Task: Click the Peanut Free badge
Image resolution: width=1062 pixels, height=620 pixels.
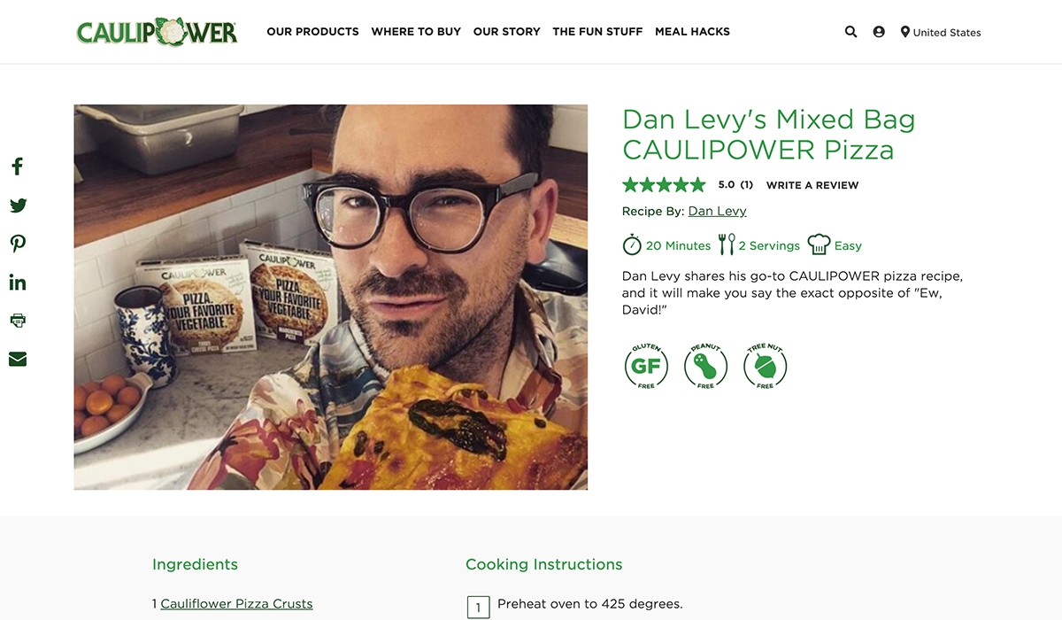Action: tap(705, 366)
